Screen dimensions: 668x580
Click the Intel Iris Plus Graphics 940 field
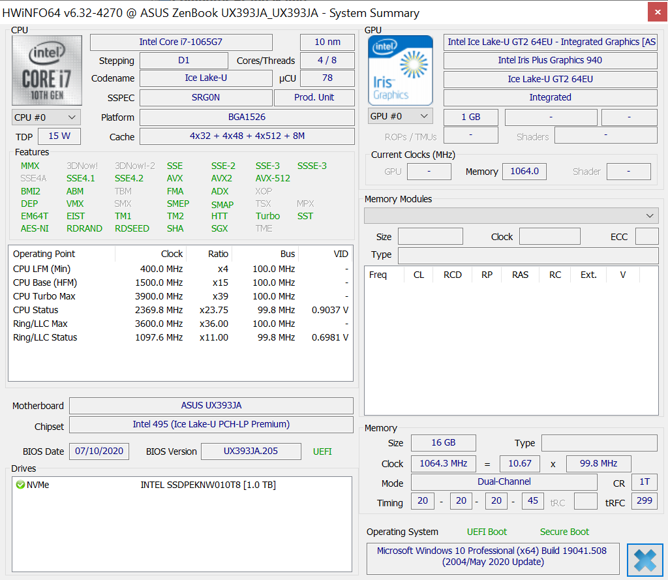point(551,61)
